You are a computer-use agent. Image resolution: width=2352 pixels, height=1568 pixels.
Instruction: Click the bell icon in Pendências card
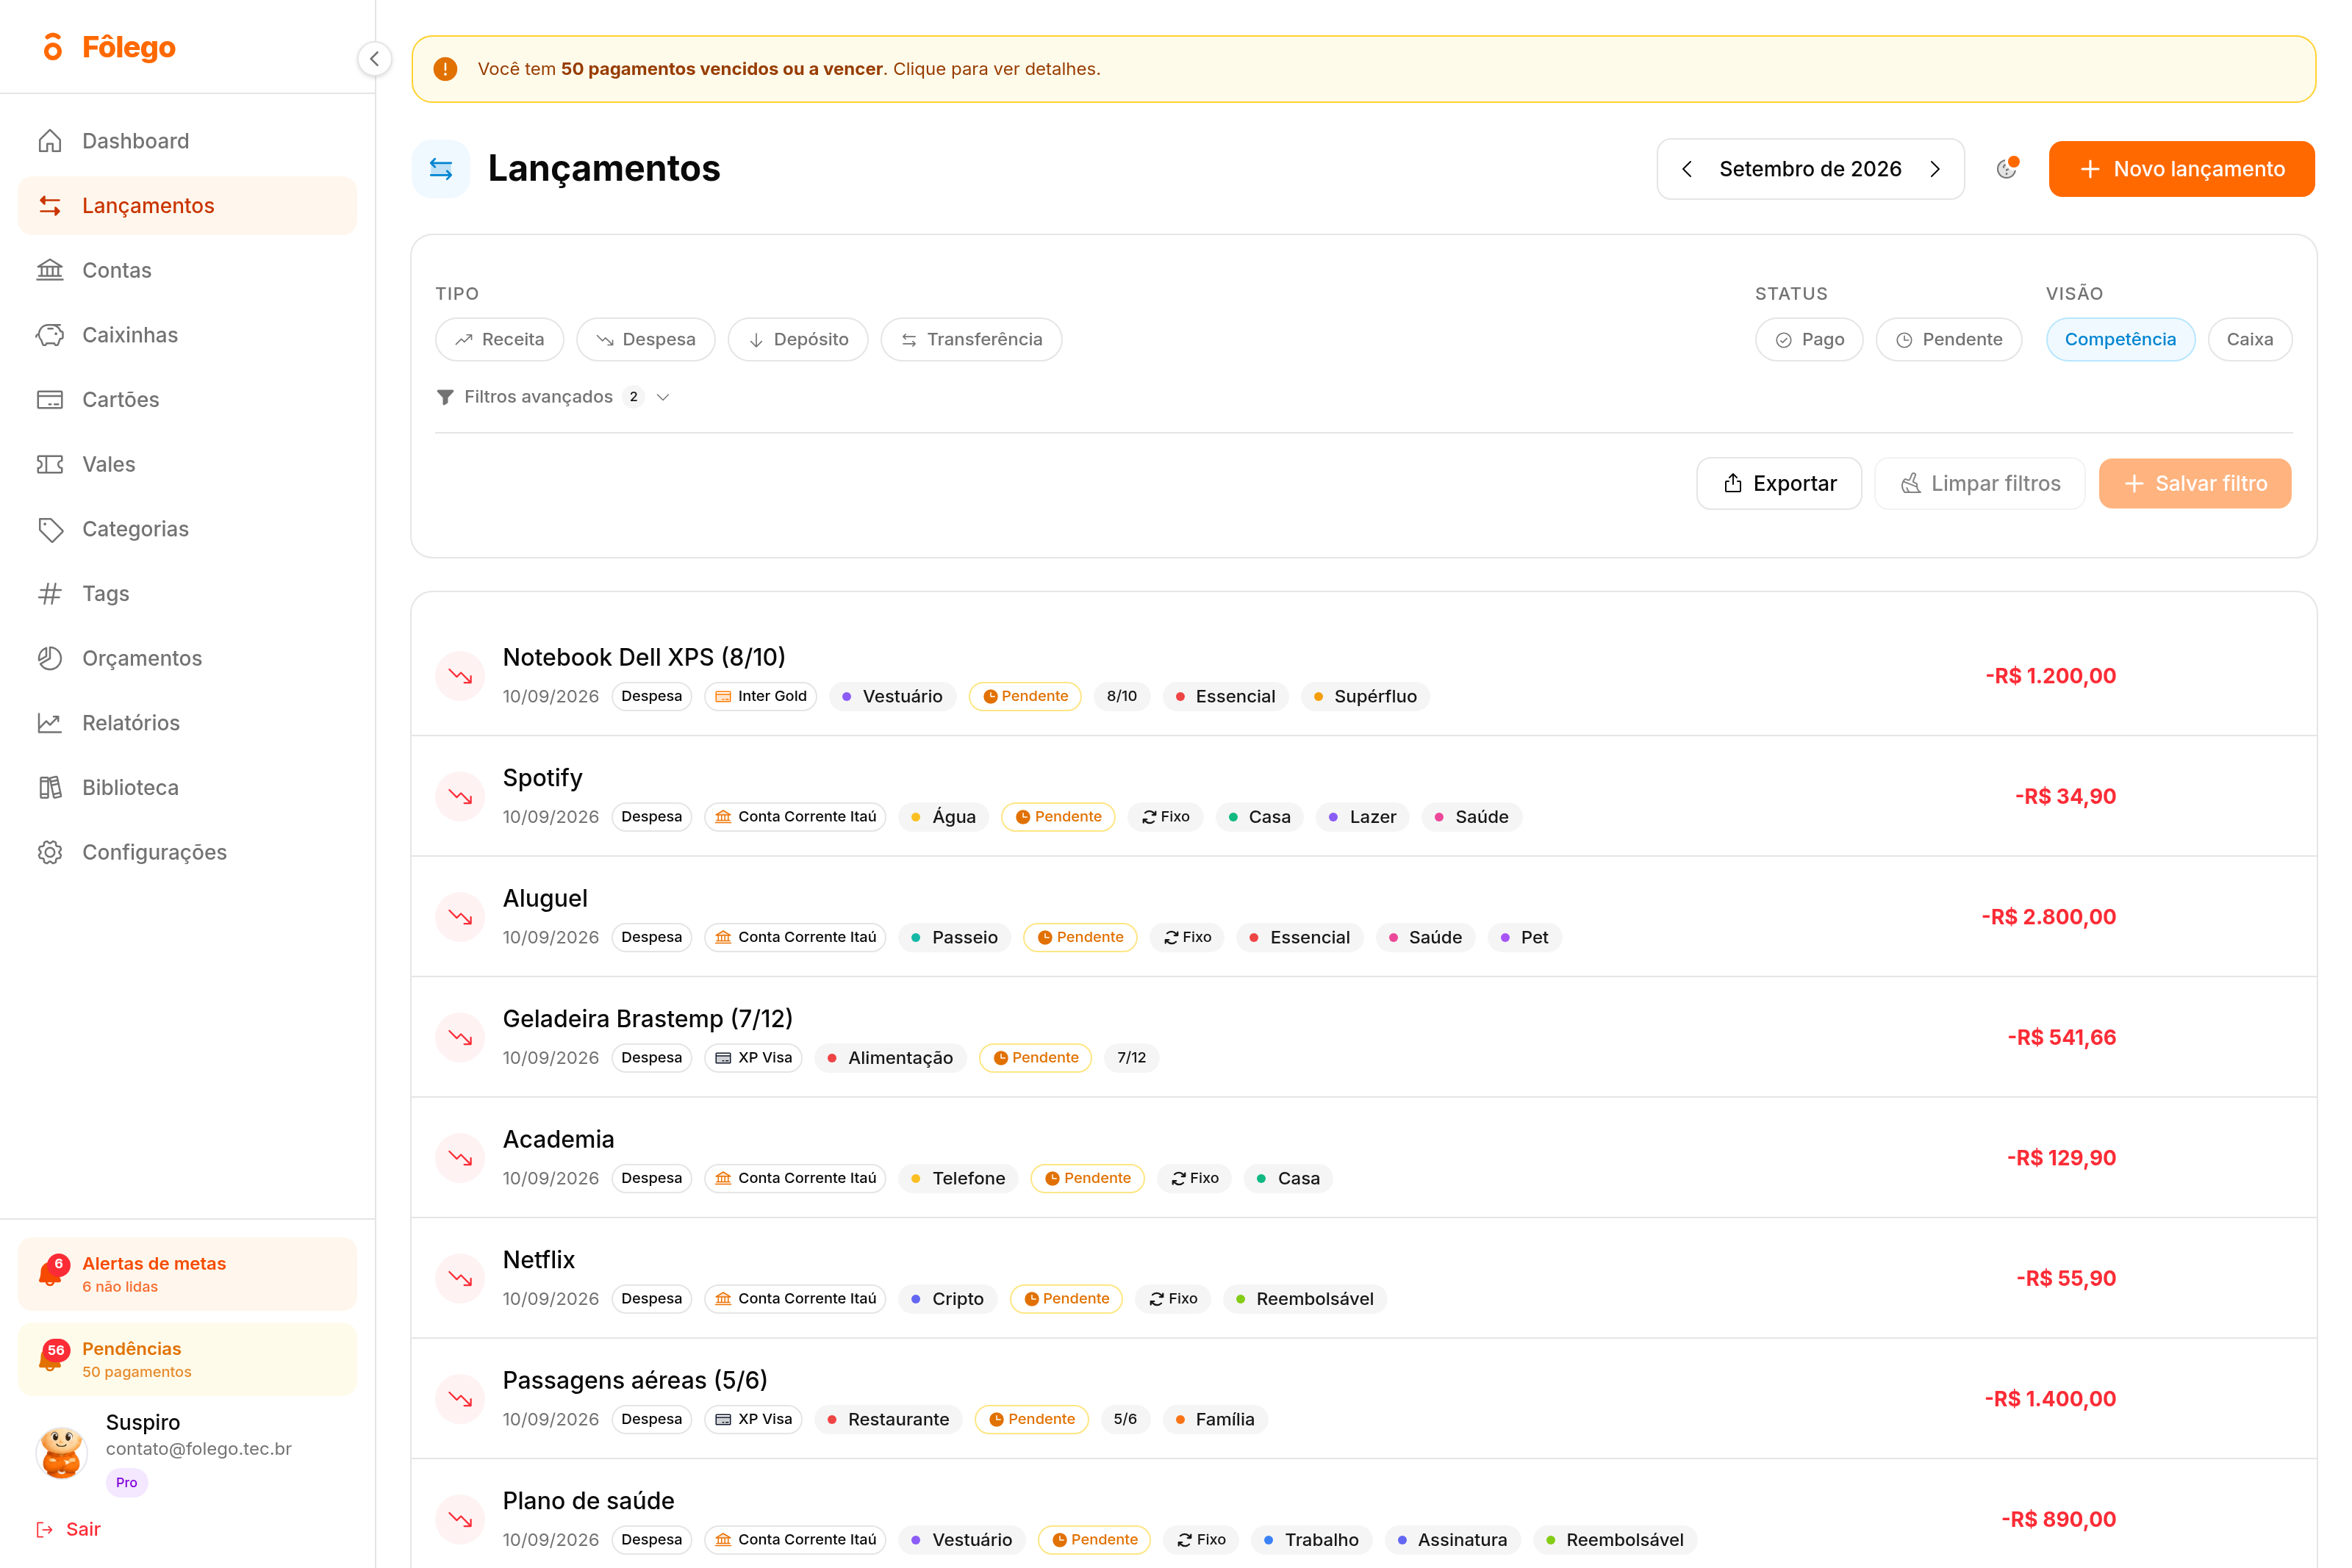tap(52, 1357)
